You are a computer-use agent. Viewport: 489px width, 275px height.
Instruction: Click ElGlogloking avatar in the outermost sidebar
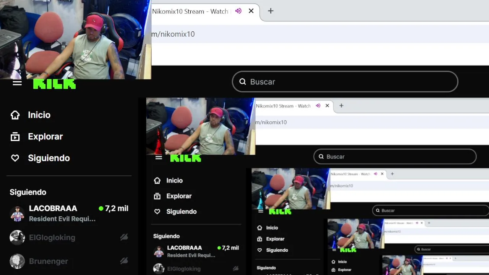(x=17, y=237)
